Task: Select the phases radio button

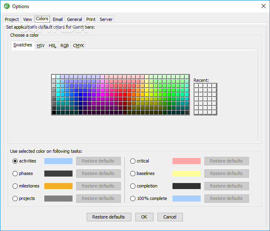Action: tap(15, 173)
